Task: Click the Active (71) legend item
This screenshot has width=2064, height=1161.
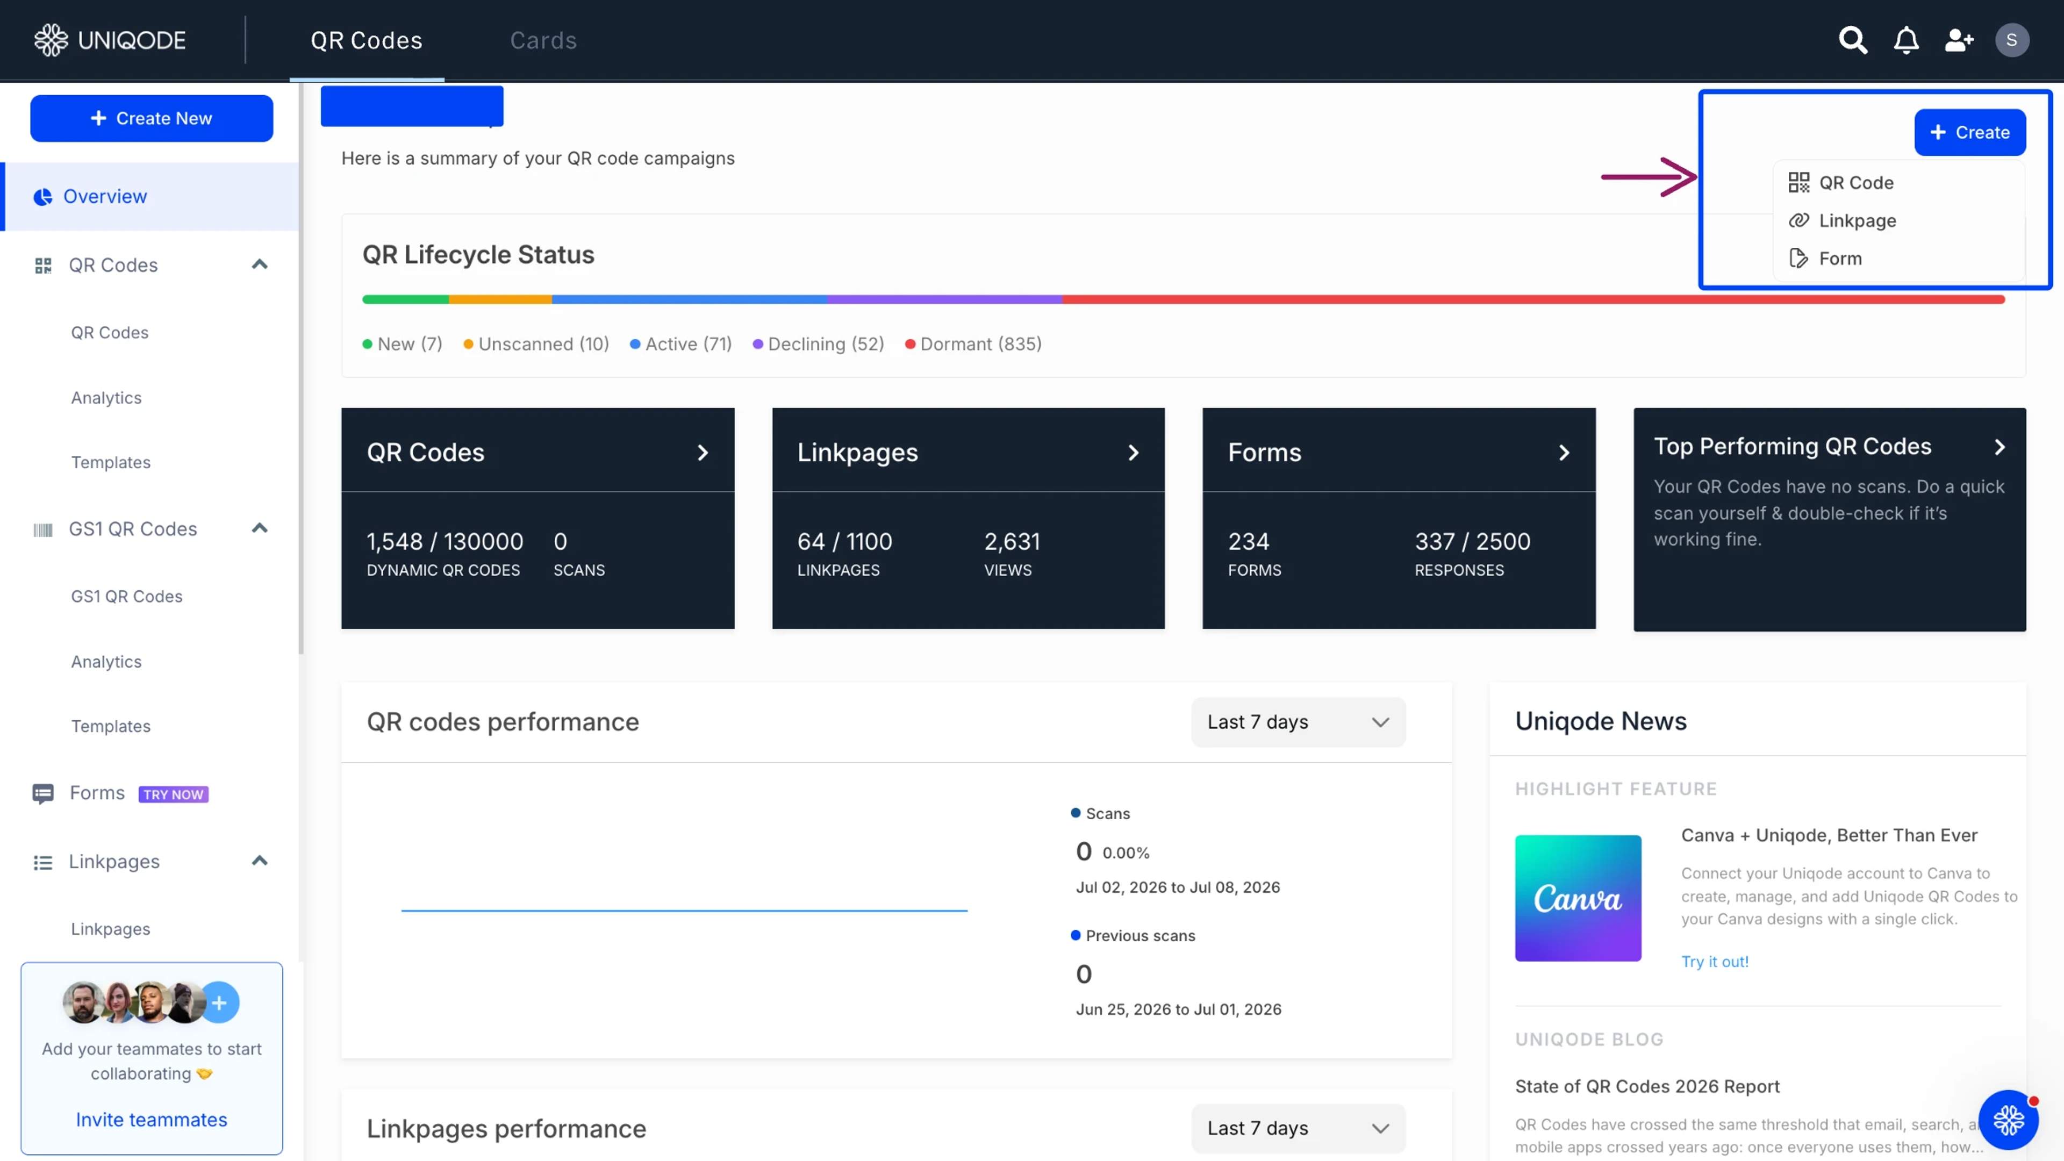Action: [x=681, y=345]
